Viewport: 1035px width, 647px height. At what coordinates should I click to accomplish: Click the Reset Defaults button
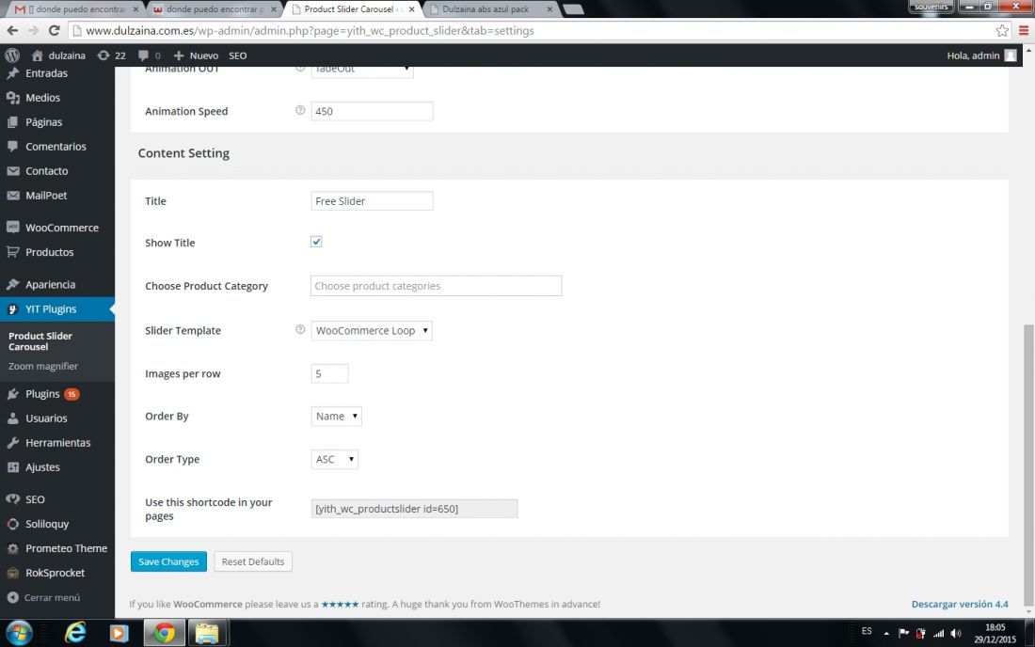coord(253,561)
